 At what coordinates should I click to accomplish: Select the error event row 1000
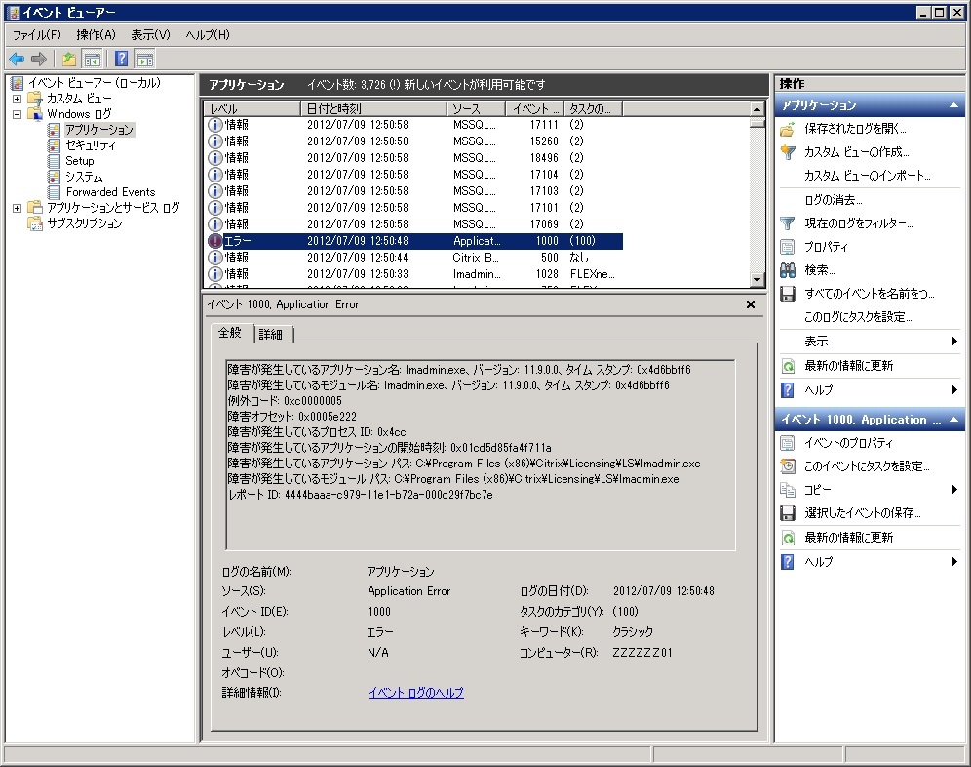pyautogui.click(x=409, y=241)
